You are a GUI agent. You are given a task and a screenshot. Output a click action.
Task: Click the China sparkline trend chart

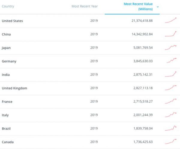click(170, 34)
